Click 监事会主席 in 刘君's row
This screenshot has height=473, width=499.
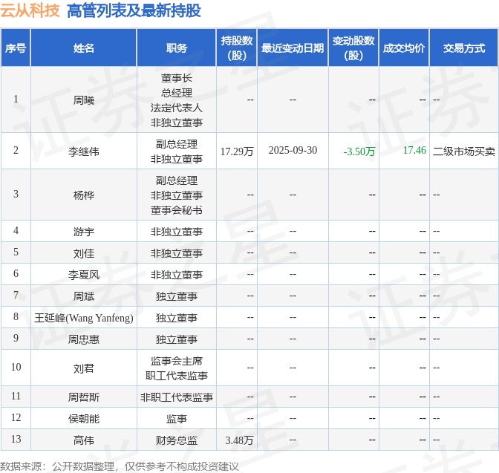coord(177,361)
